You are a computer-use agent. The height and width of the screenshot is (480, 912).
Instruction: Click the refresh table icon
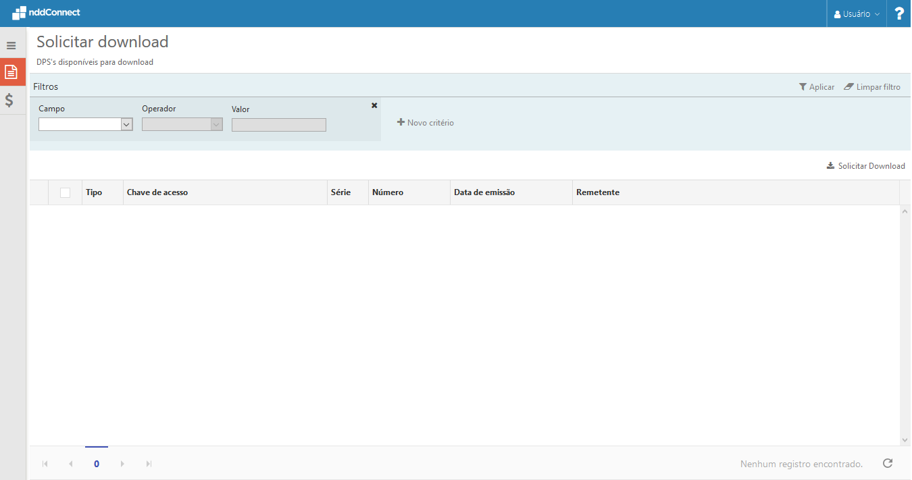[x=888, y=463]
